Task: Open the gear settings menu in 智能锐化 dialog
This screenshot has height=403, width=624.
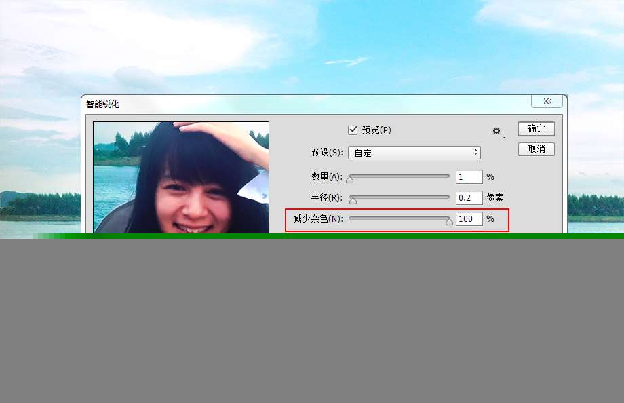Action: click(496, 131)
